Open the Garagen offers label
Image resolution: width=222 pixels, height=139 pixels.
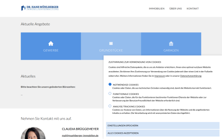[171, 50]
